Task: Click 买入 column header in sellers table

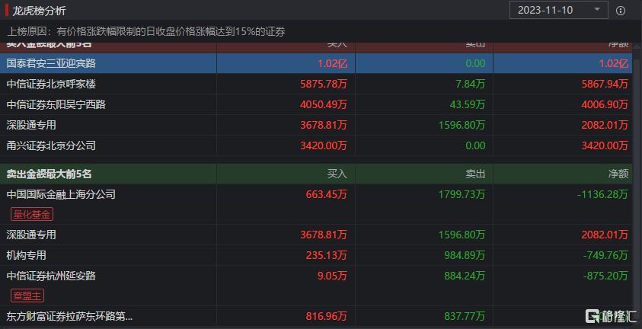Action: coord(337,174)
